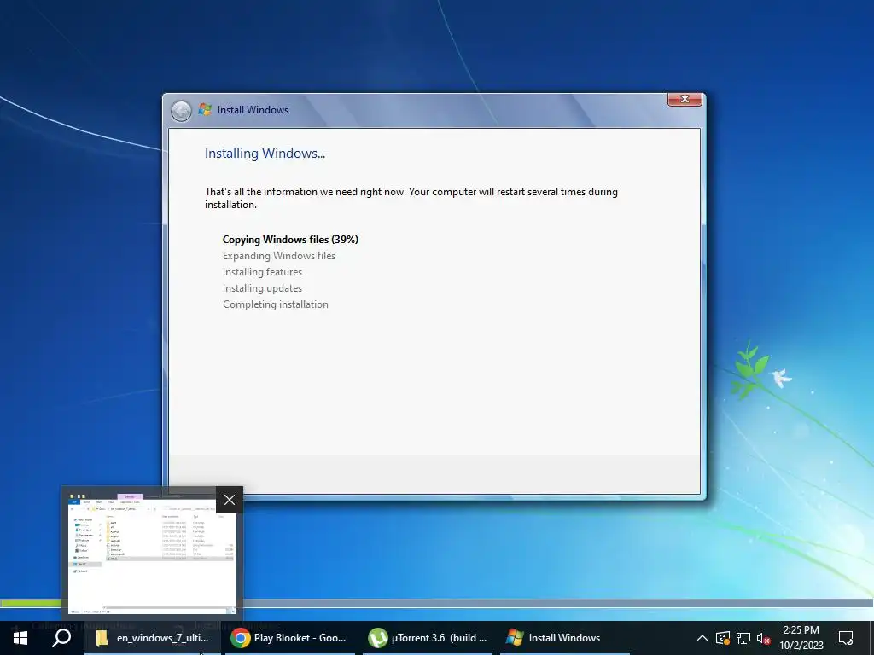The image size is (874, 655).
Task: Show hidden tray icons chevron
Action: 702,638
